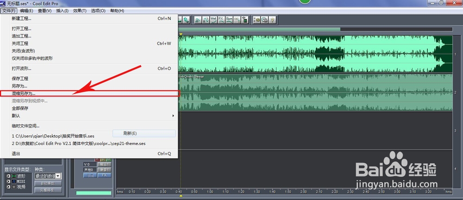
Task: Toggle the 锁定 track lock button
Action: [90, 175]
